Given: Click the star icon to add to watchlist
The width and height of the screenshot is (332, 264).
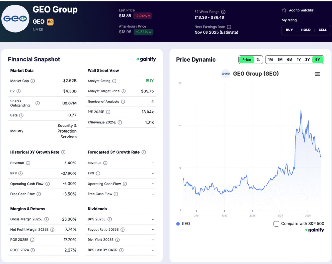Looking at the screenshot, I should [284, 10].
